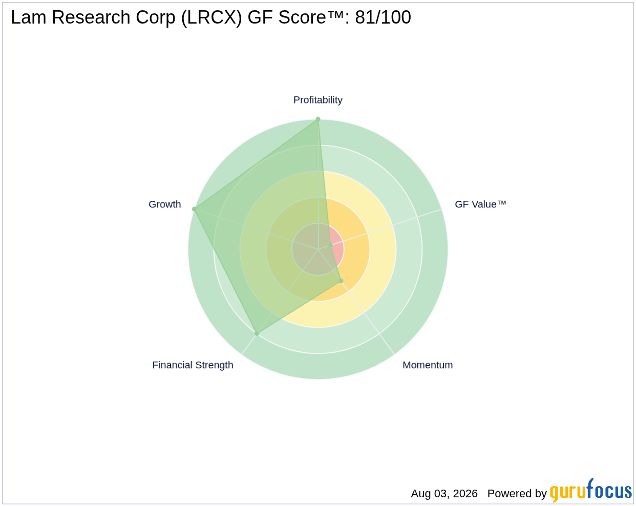Click the Lam Research Corp chart title
The image size is (636, 506).
coord(211,17)
